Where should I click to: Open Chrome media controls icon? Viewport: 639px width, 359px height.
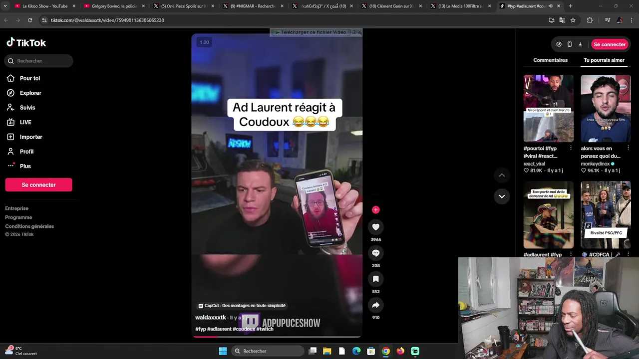pos(608,20)
